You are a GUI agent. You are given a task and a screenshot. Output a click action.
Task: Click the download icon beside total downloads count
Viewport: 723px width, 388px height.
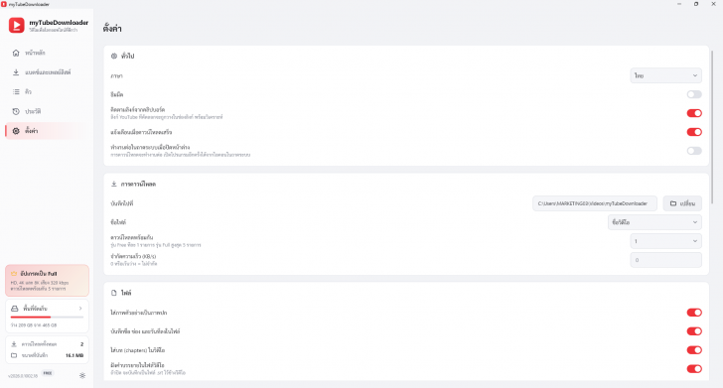coord(14,344)
